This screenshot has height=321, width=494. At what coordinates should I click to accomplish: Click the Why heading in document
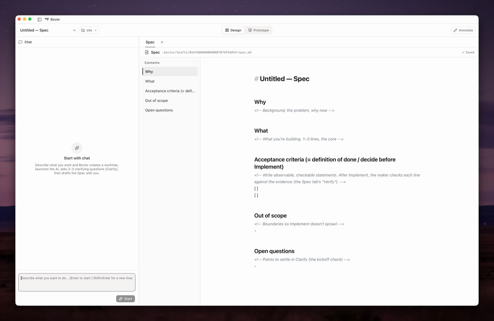point(260,102)
